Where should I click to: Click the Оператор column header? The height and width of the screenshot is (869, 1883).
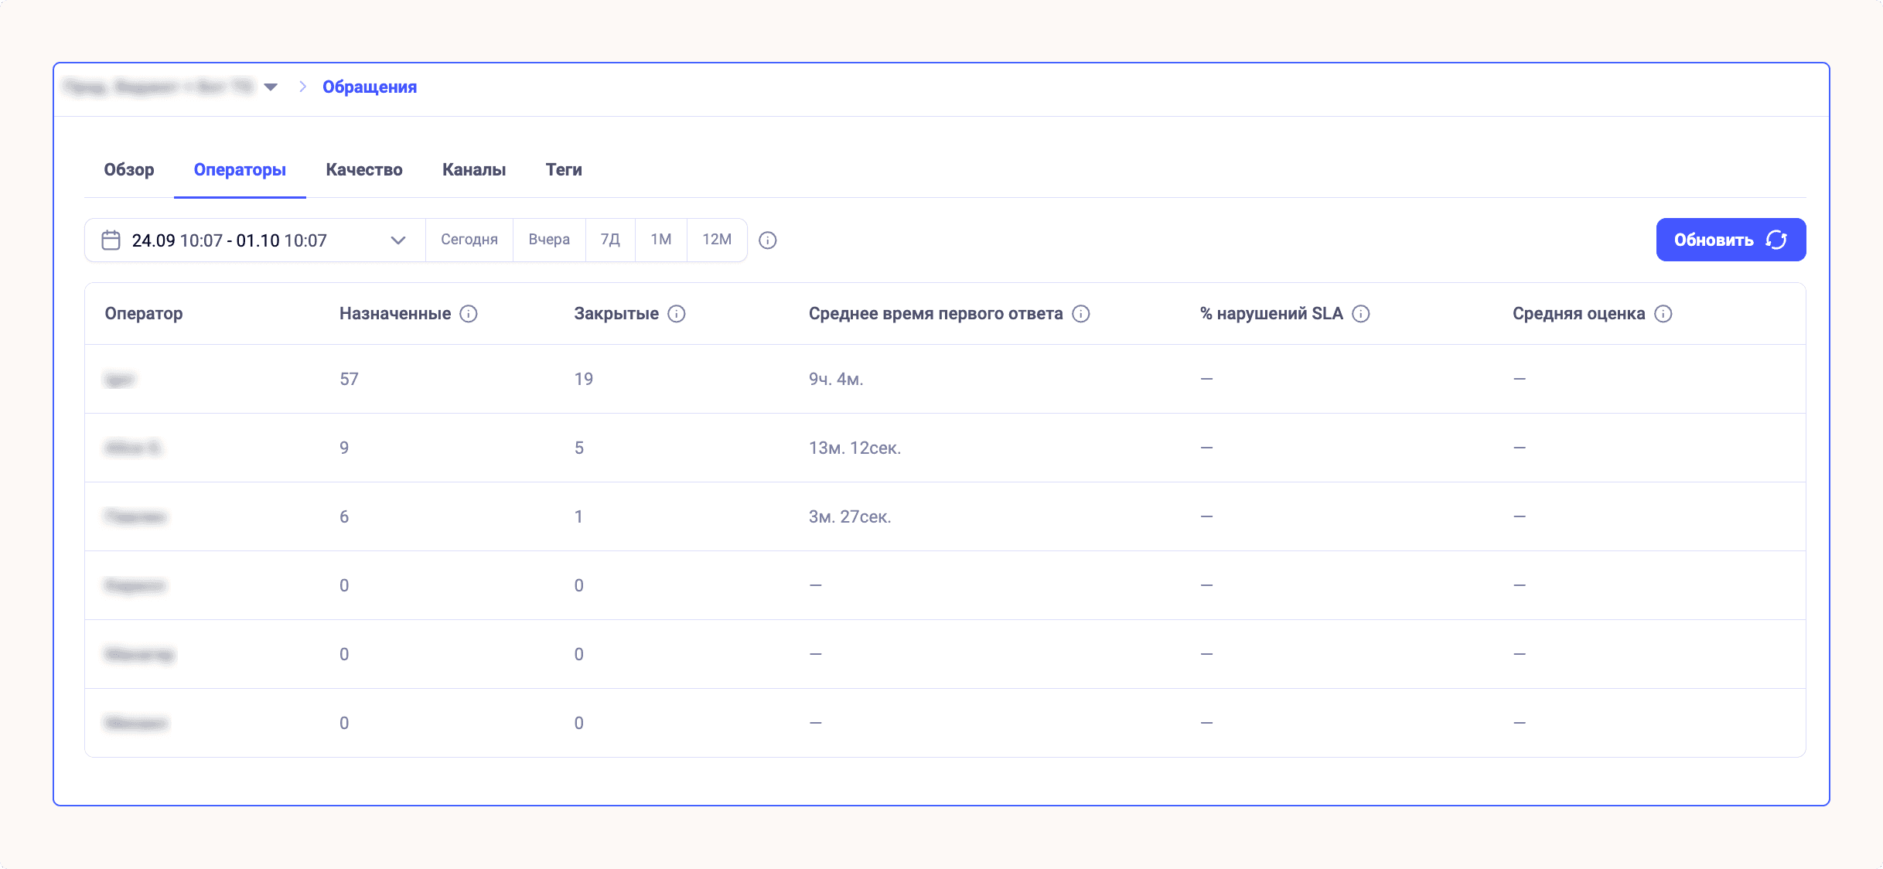(x=144, y=314)
